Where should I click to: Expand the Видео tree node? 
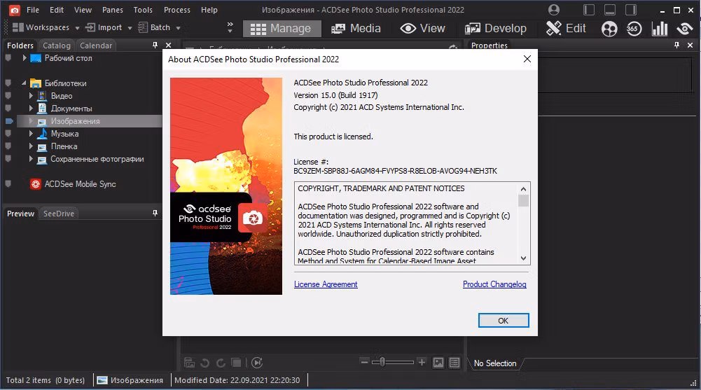coord(31,96)
